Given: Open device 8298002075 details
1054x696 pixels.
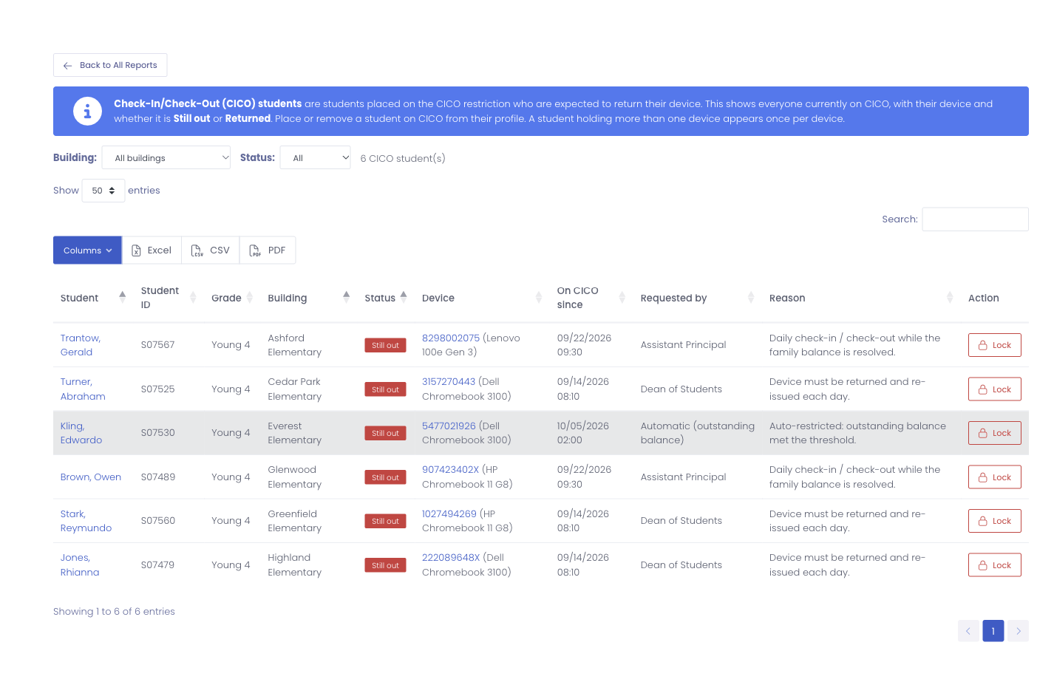Looking at the screenshot, I should [x=451, y=338].
